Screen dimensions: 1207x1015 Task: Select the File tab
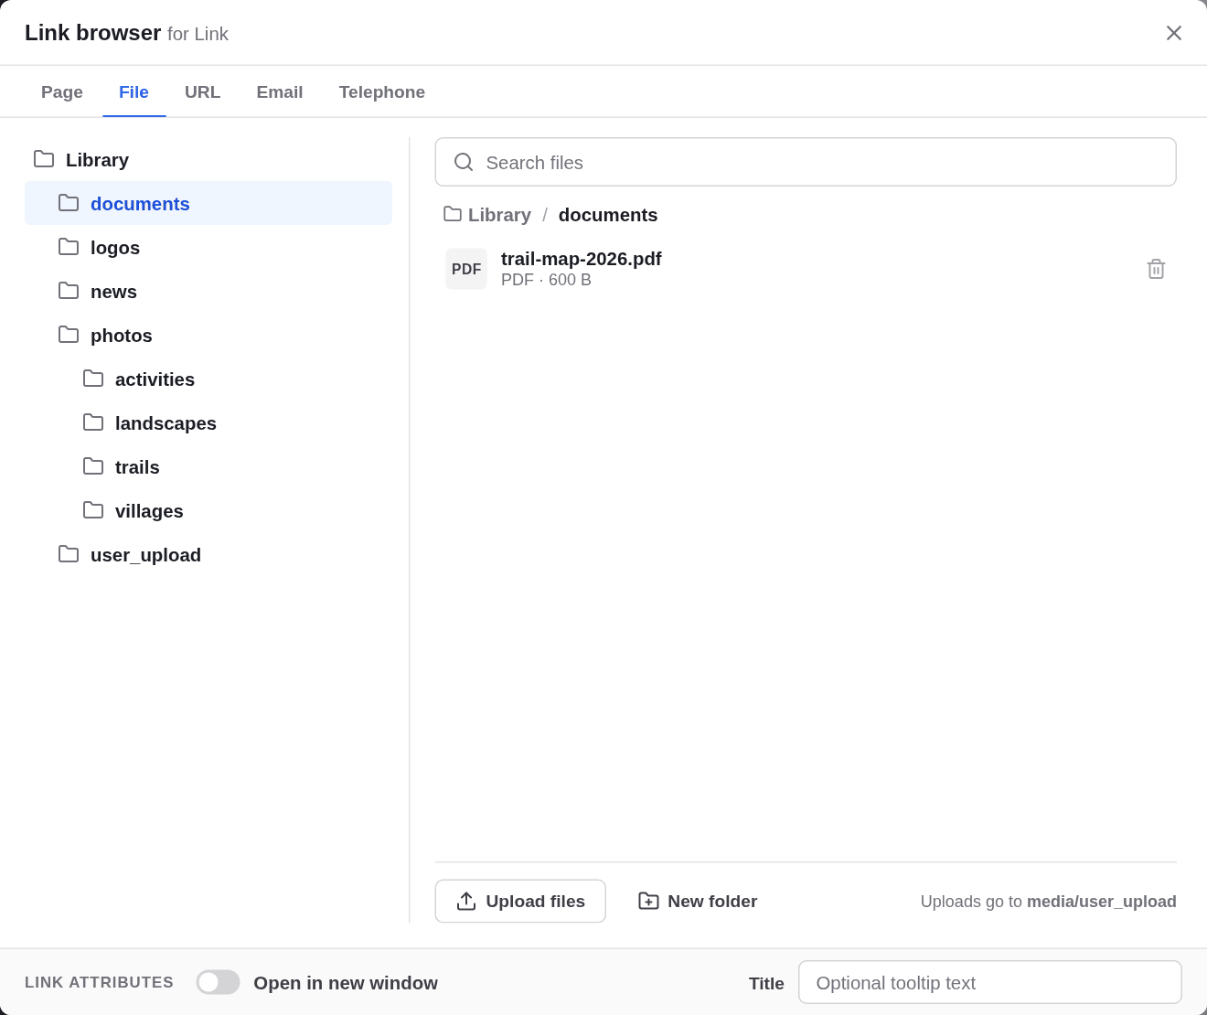tap(134, 92)
